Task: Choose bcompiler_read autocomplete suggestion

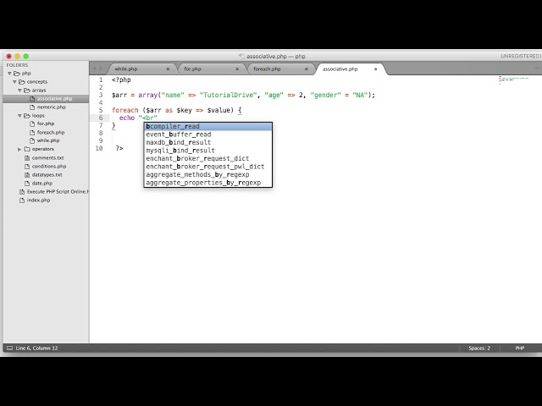Action: [208, 126]
